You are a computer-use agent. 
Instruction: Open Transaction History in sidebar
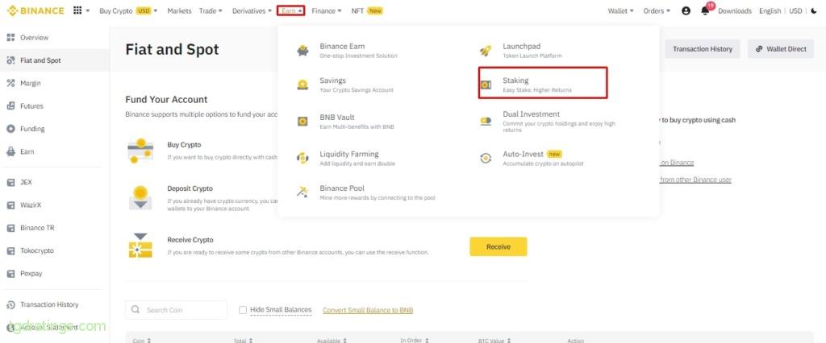tap(42, 304)
